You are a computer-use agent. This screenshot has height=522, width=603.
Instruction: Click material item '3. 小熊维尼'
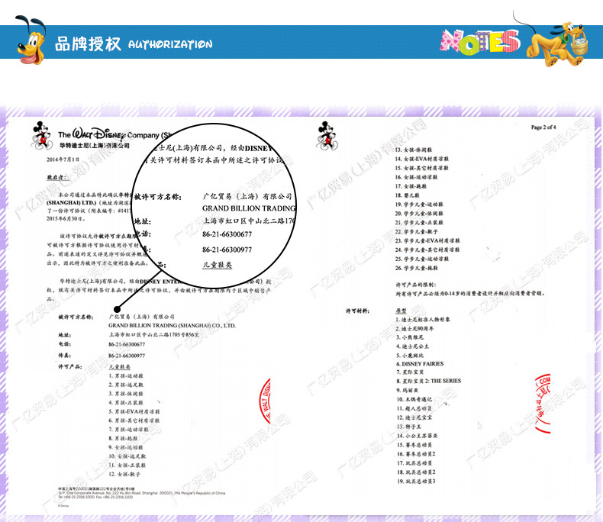410,337
